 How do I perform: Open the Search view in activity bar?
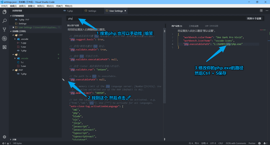[4, 21]
